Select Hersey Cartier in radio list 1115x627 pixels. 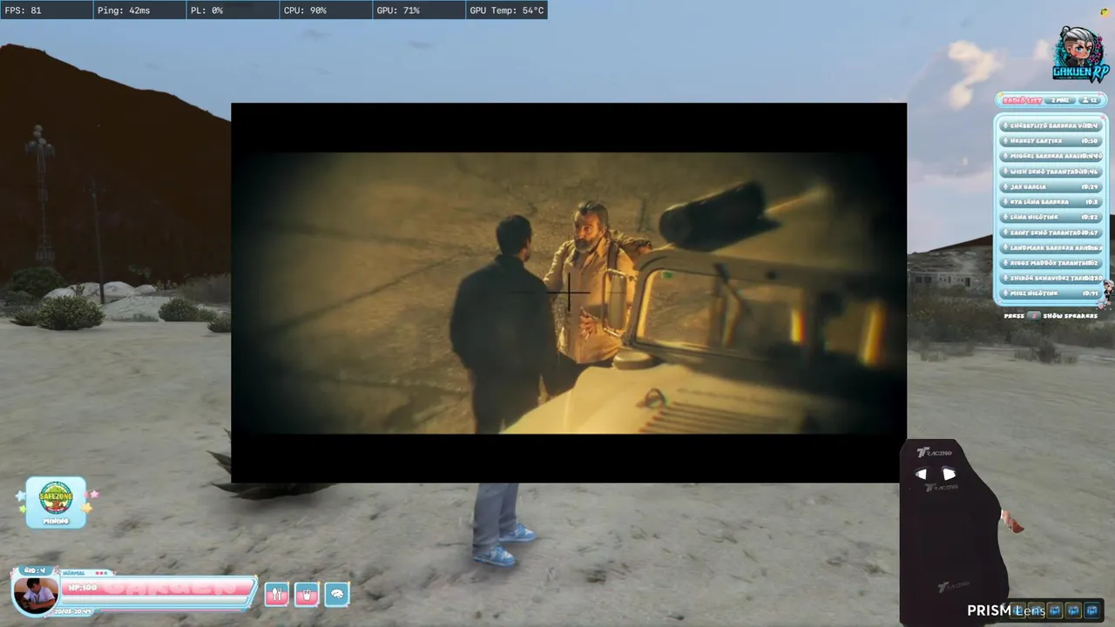[1051, 141]
